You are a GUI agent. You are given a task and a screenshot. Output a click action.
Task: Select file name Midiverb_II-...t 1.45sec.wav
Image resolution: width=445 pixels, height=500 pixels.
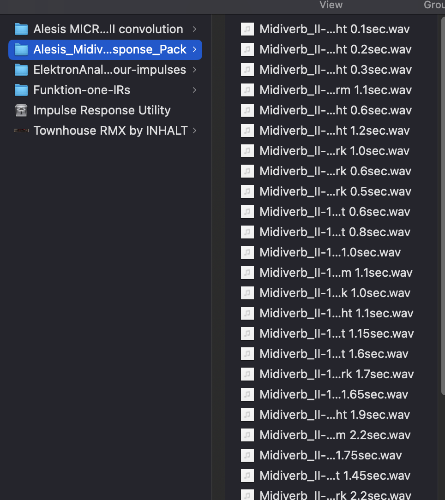coord(335,476)
